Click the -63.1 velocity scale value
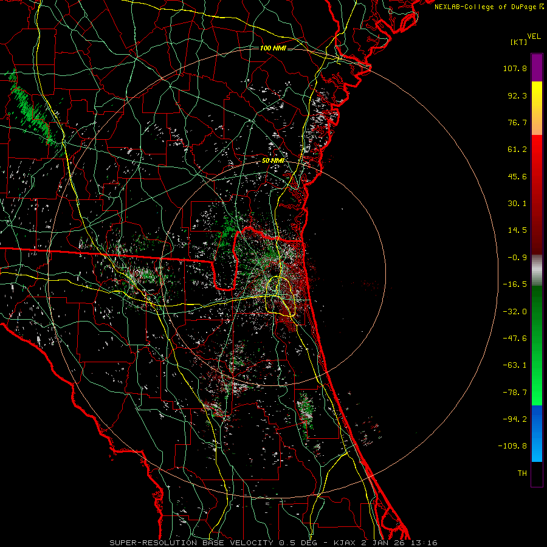Screen dimensions: 547x547 (515, 365)
